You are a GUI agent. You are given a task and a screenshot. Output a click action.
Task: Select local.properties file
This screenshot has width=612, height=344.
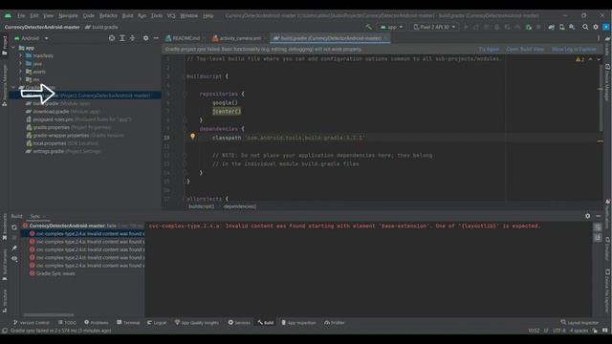[x=61, y=143]
